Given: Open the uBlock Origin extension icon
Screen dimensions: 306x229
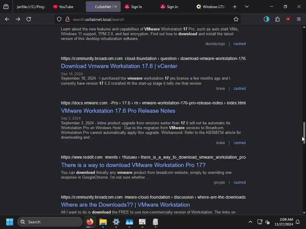Looking at the screenshot, I should [288, 19].
